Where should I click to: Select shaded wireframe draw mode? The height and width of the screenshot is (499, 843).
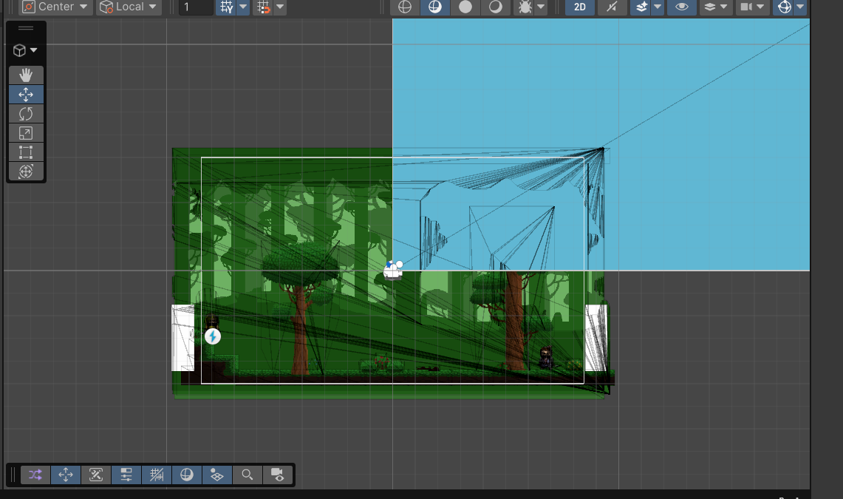[x=435, y=7]
